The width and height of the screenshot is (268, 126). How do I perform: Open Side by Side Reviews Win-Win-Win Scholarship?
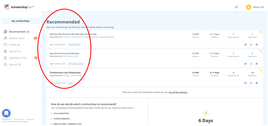(73, 34)
